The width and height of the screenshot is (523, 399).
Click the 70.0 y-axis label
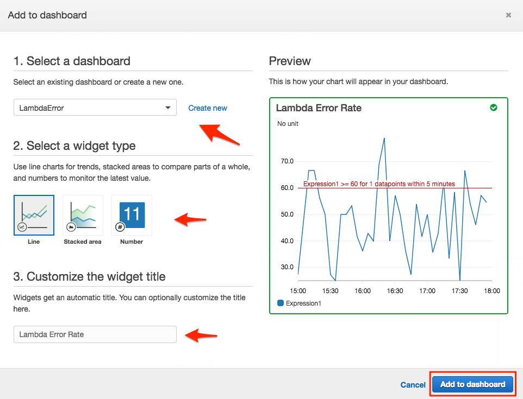tap(287, 161)
